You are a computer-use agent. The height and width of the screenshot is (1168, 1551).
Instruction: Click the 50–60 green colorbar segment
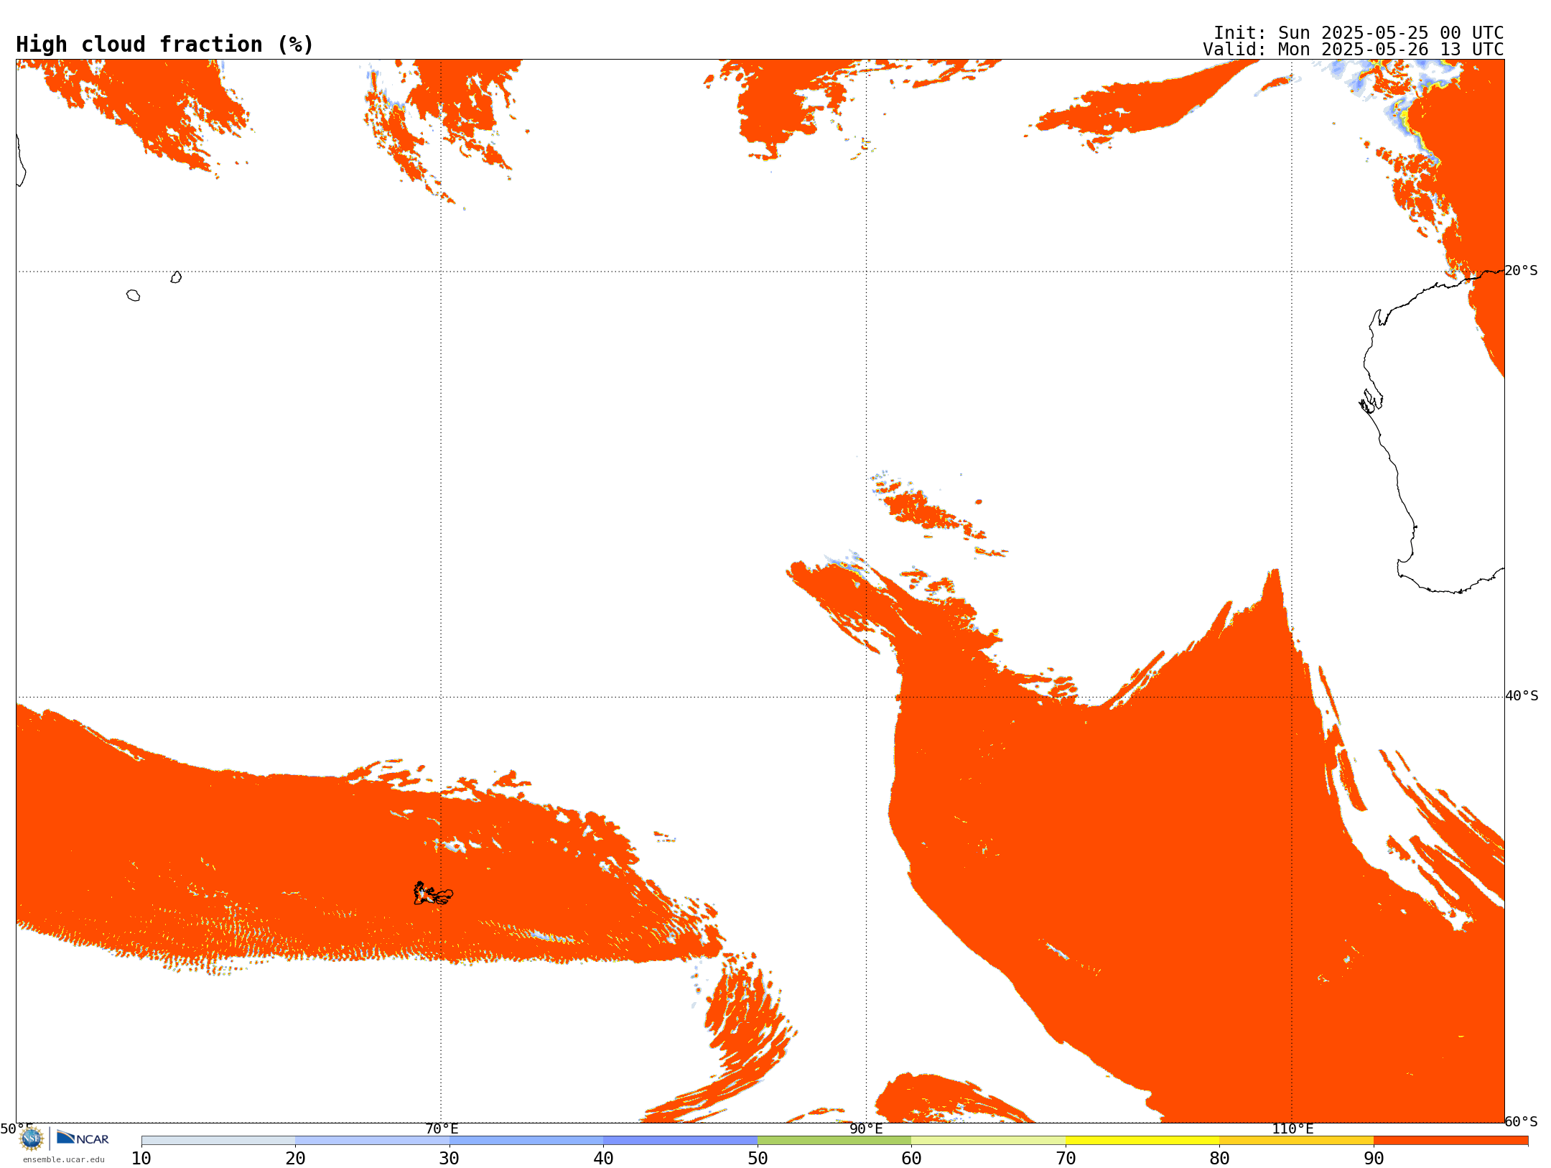click(834, 1141)
